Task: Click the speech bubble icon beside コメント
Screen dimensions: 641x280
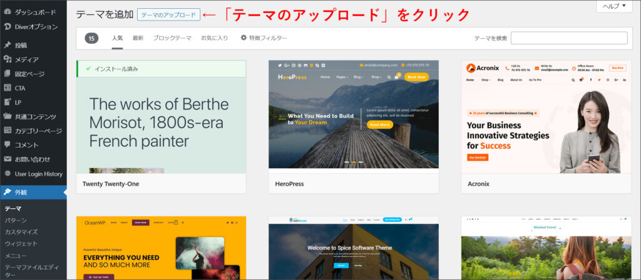Action: point(8,145)
